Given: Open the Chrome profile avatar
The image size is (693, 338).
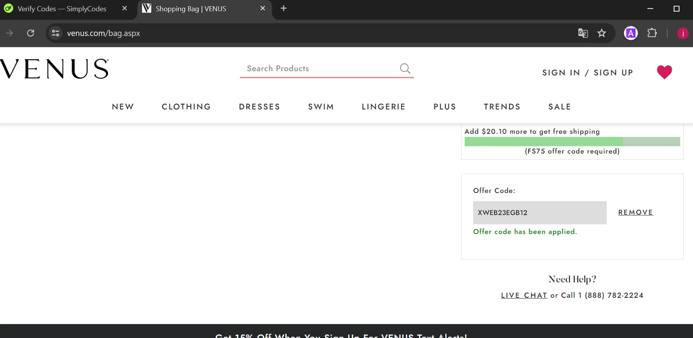Looking at the screenshot, I should tap(682, 33).
